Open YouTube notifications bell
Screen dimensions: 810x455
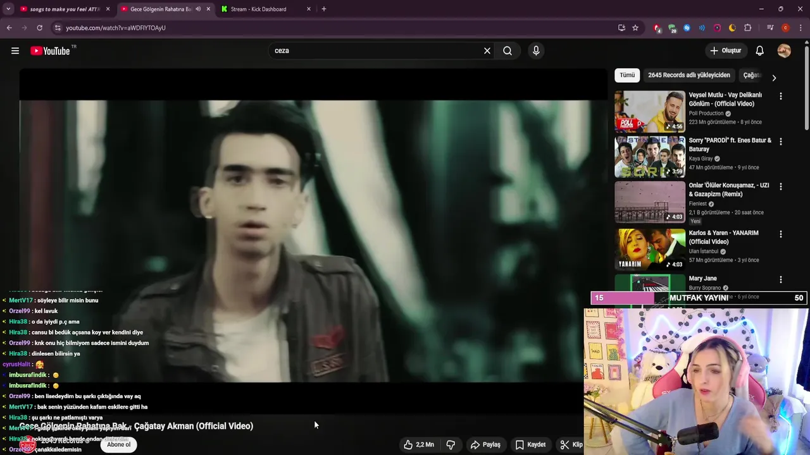pos(760,51)
